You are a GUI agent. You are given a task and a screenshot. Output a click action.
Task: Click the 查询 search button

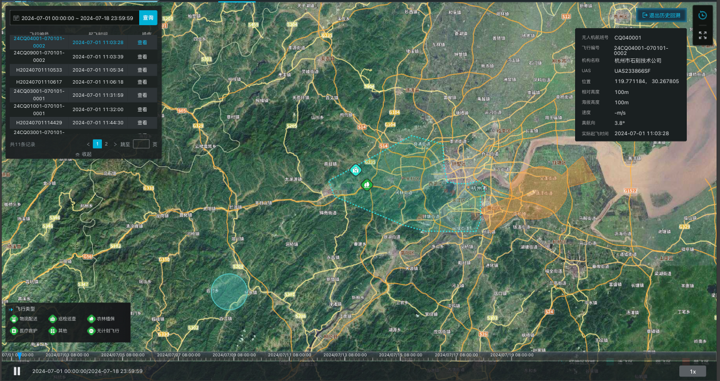[x=148, y=18]
